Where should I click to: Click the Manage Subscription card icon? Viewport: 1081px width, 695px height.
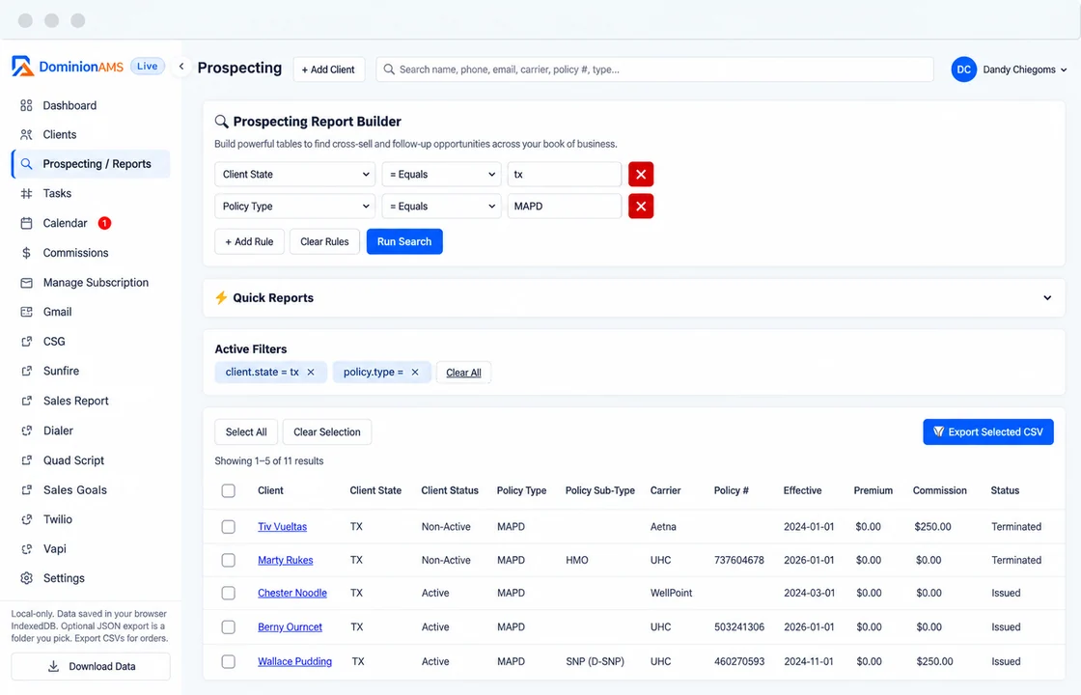click(x=26, y=283)
